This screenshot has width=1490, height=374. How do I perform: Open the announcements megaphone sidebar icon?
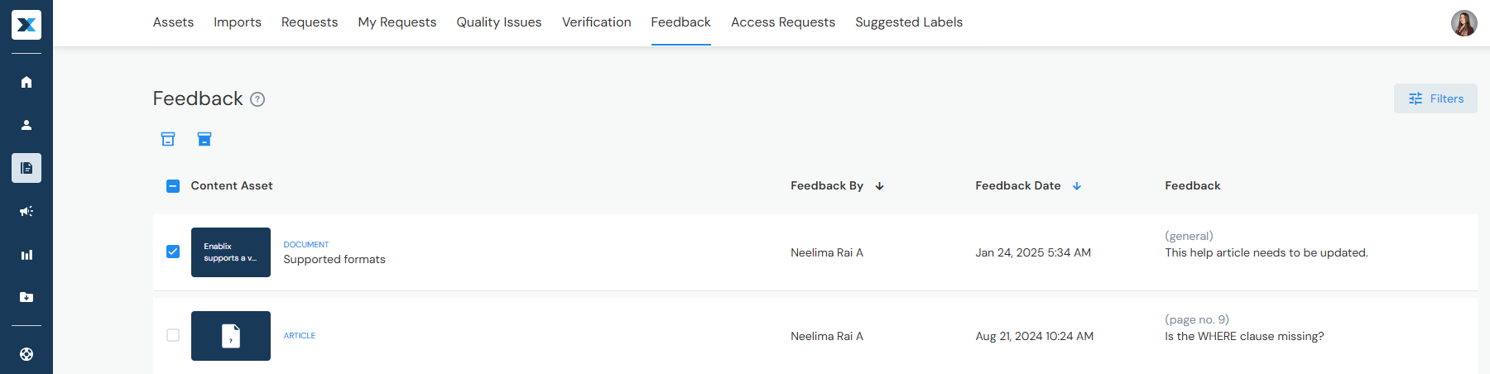(26, 211)
